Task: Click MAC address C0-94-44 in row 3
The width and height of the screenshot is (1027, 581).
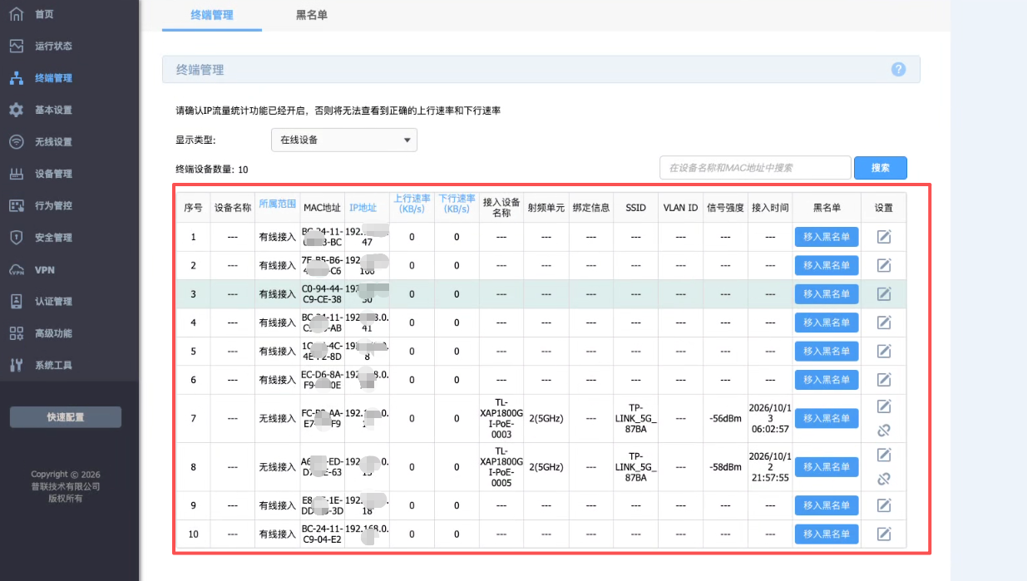Action: [x=322, y=293]
